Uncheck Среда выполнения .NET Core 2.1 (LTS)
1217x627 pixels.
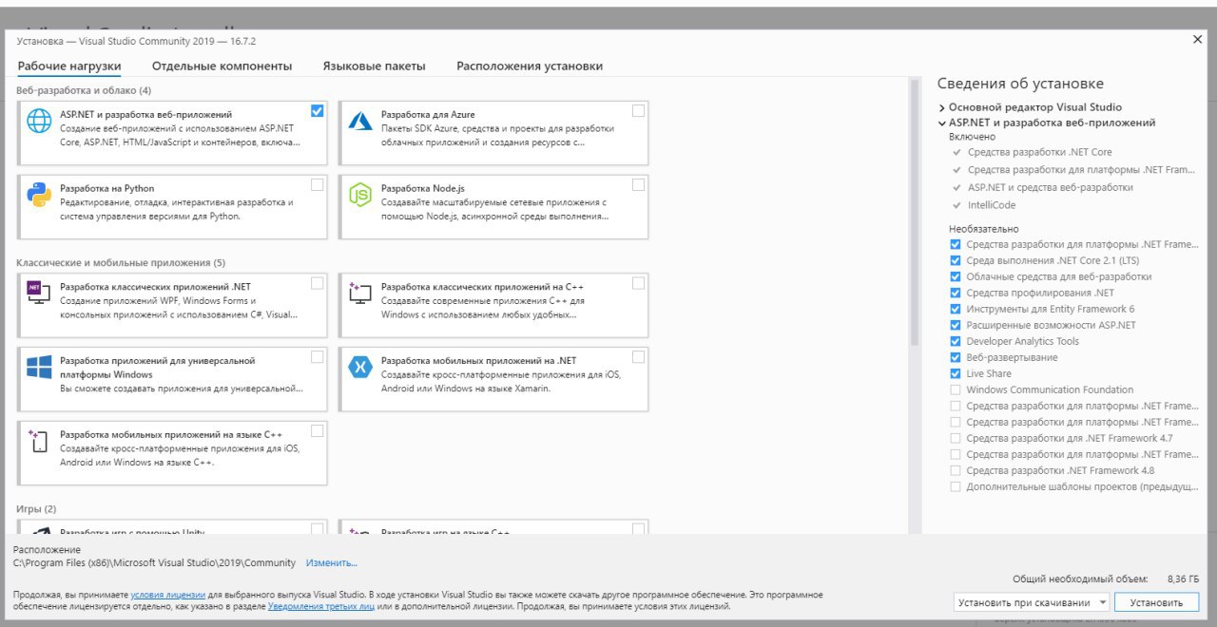tap(956, 260)
